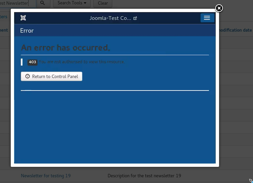Click the partially hidden column header at left edge
Image resolution: width=253 pixels, height=183 pixels.
[x=4, y=30]
